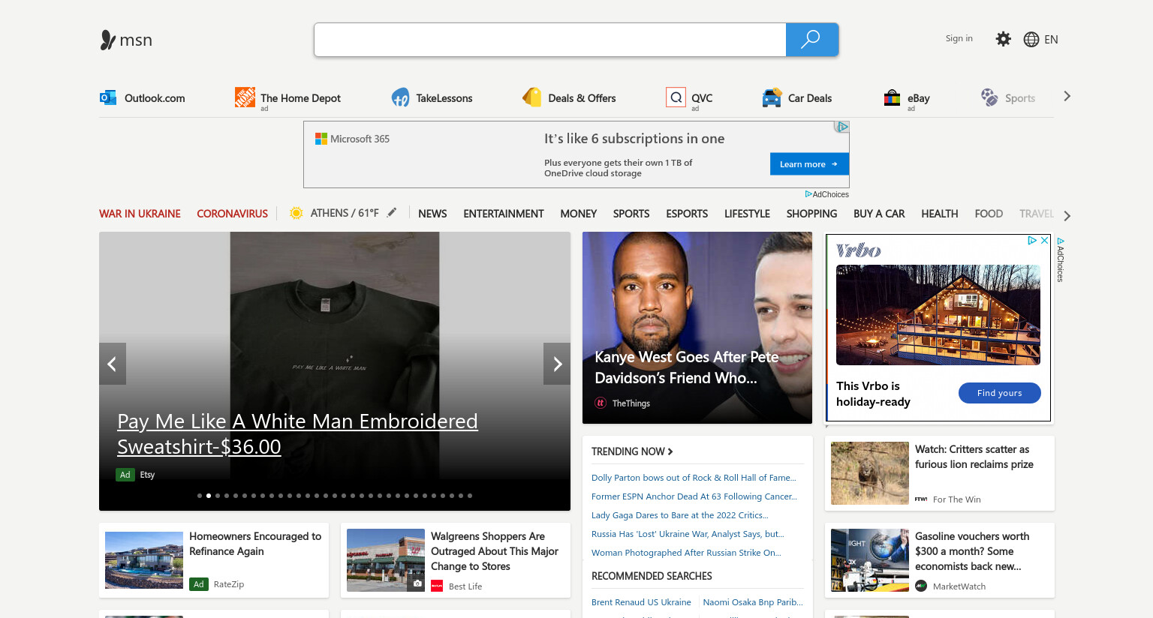This screenshot has height=618, width=1153.
Task: Open Kanye West story card
Action: (x=697, y=328)
